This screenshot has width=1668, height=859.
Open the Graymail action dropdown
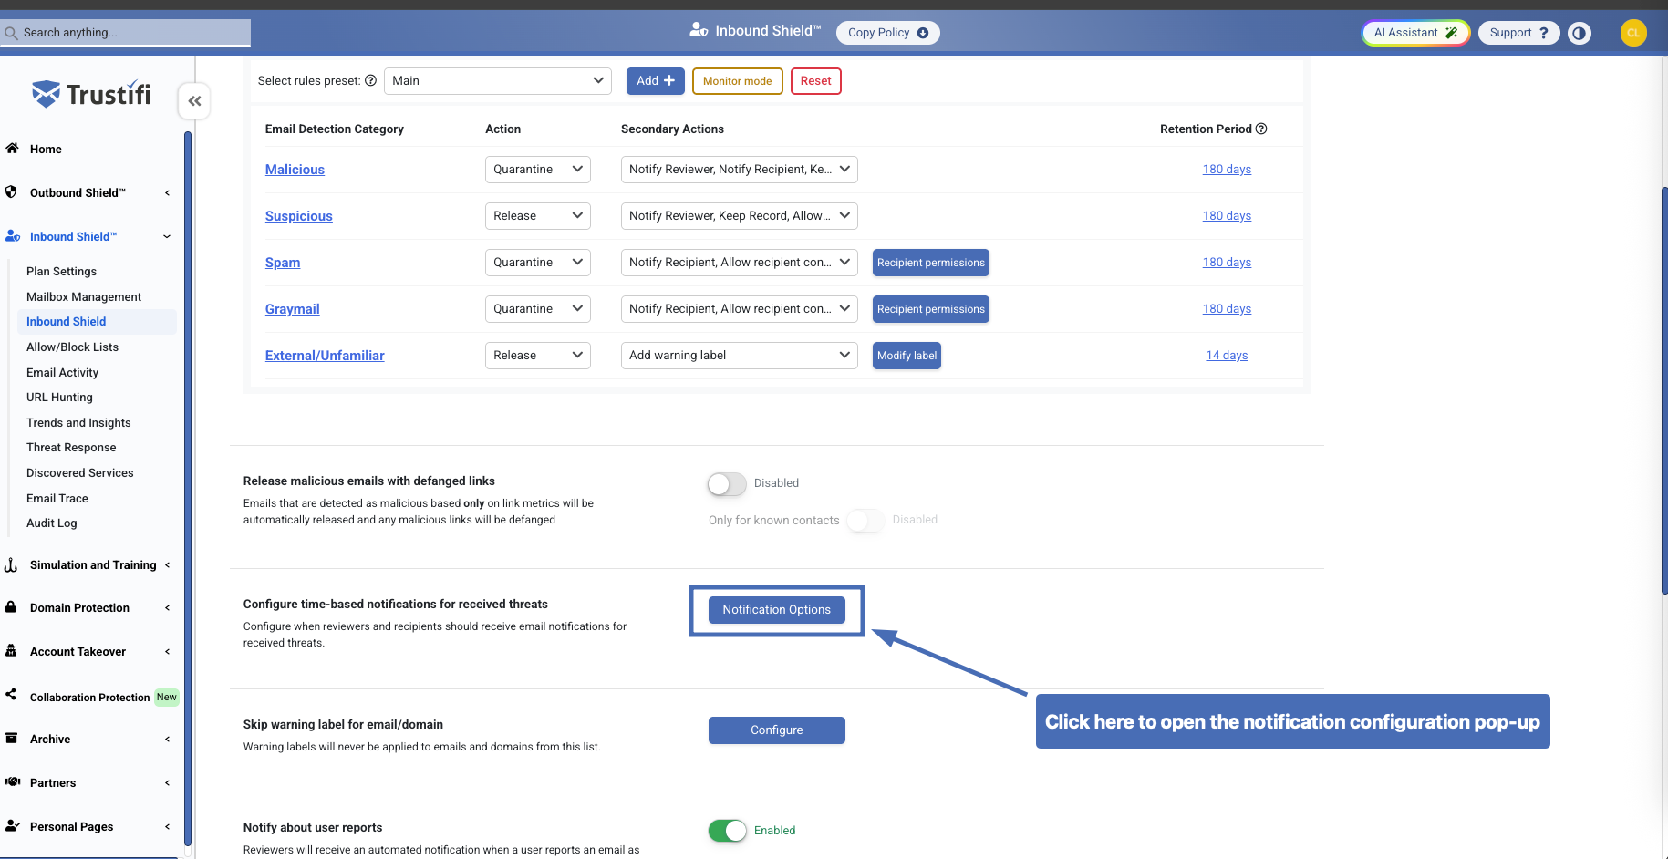pos(538,309)
